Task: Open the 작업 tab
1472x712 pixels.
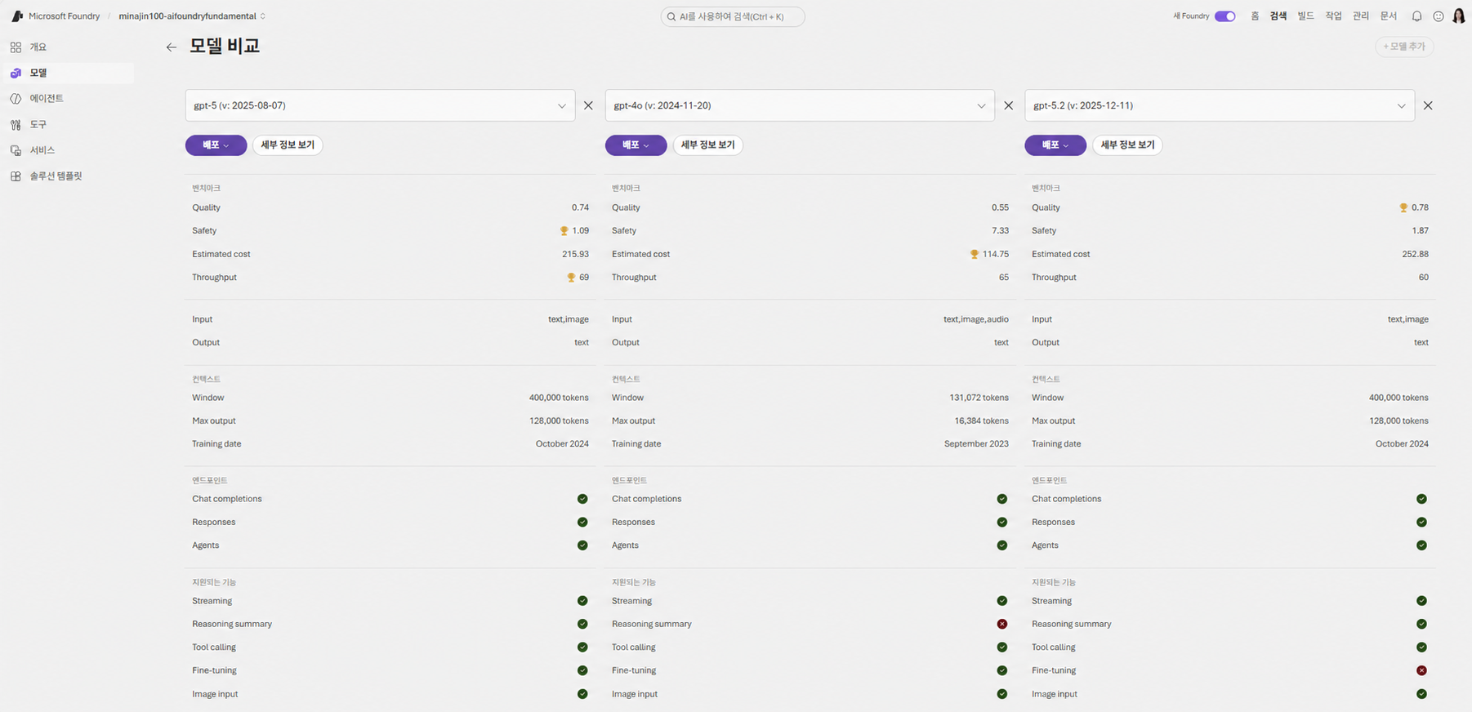Action: 1334,16
